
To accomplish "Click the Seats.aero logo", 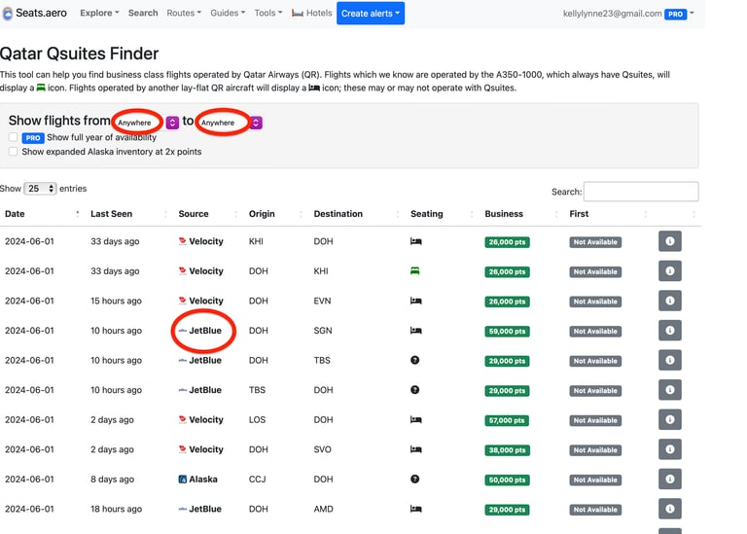I will (35, 13).
